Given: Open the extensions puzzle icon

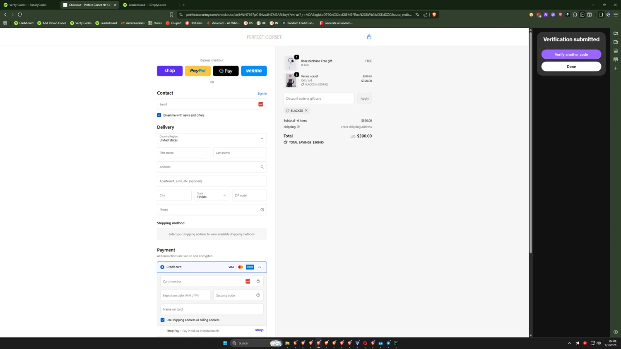Looking at the screenshot, I should click(575, 14).
